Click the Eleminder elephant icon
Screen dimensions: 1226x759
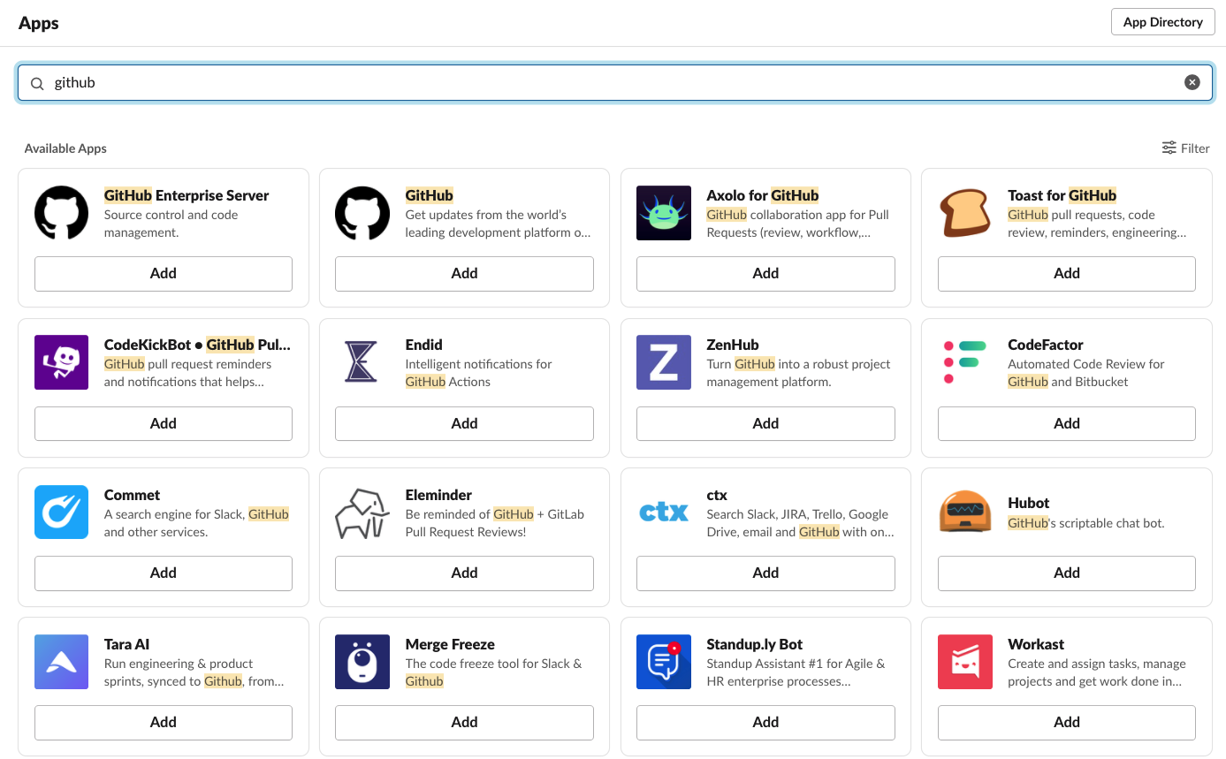(362, 512)
